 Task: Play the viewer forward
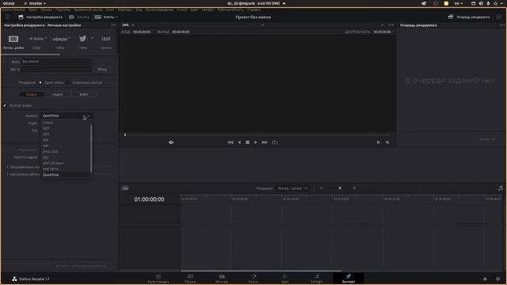pos(256,142)
